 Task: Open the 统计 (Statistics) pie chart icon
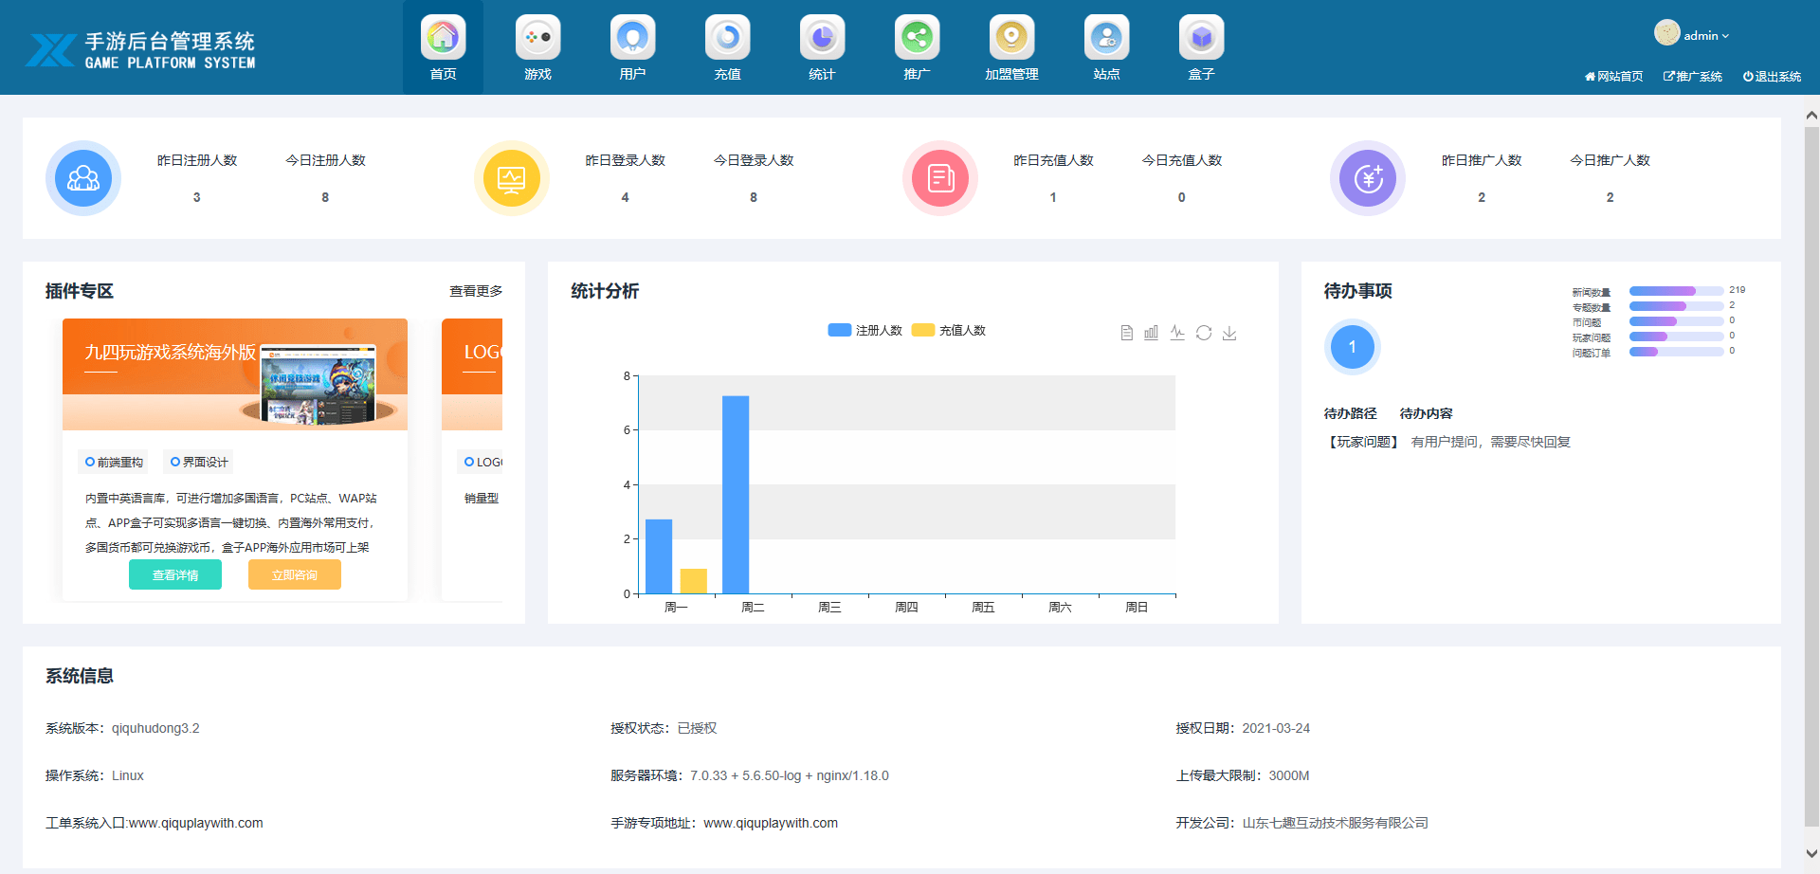click(x=822, y=38)
